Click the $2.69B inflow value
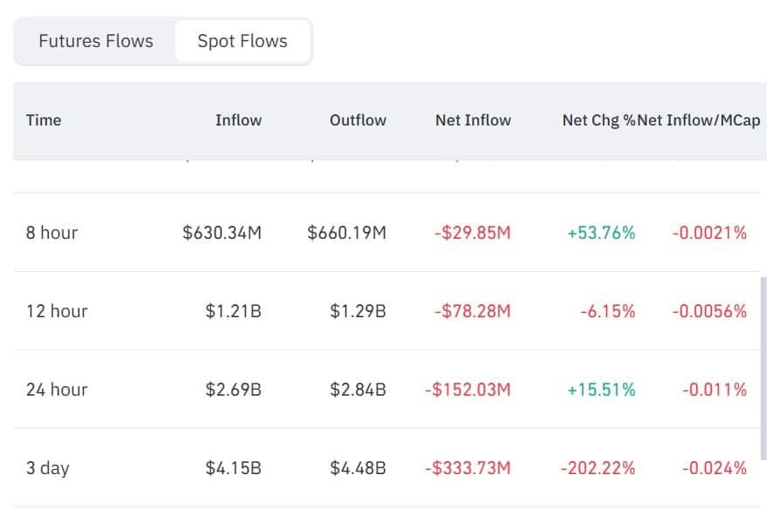The image size is (779, 516). coord(234,390)
